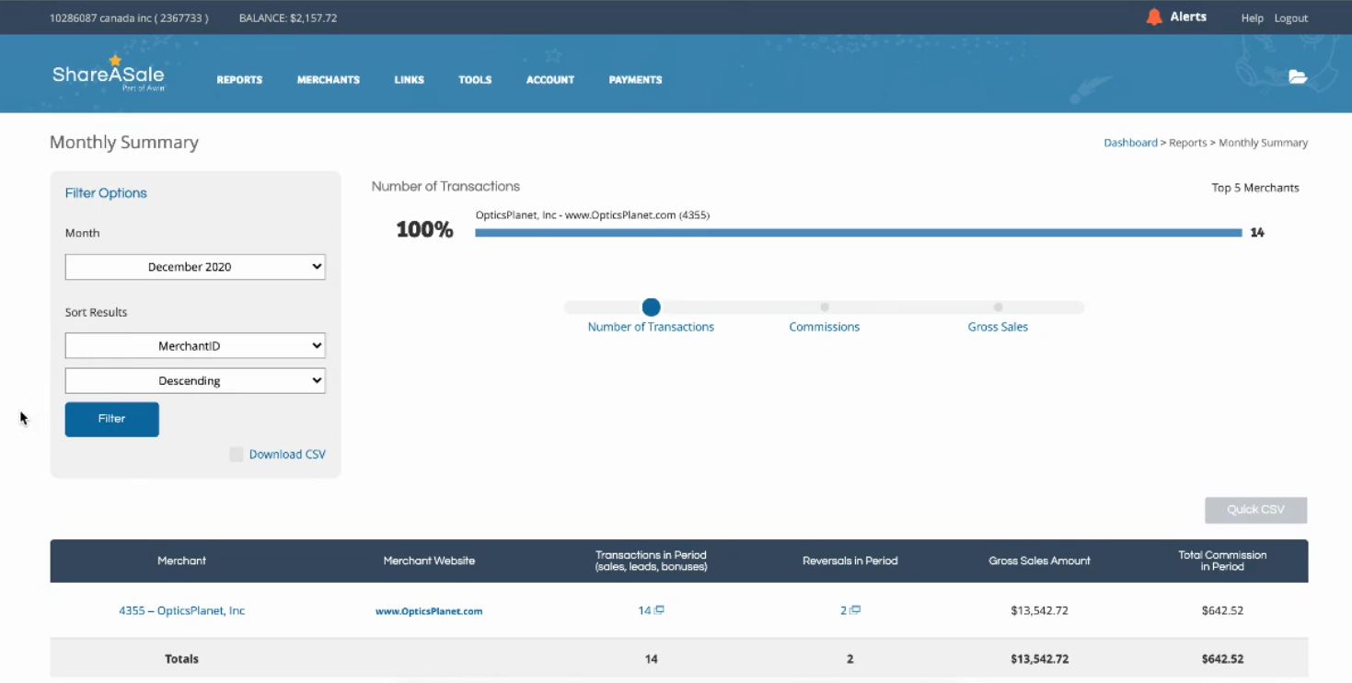Click the OpticsPlanet transactions progress bar
The image size is (1352, 683).
point(859,233)
